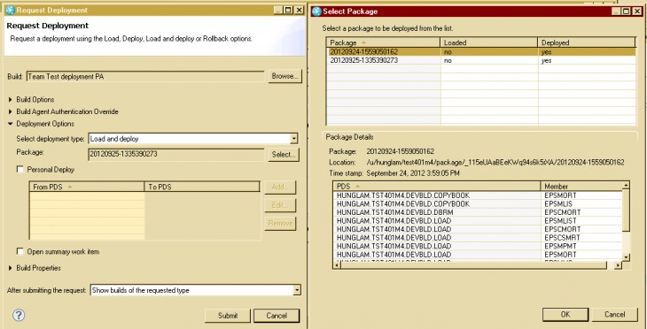Click the Deployed column header

pos(587,42)
